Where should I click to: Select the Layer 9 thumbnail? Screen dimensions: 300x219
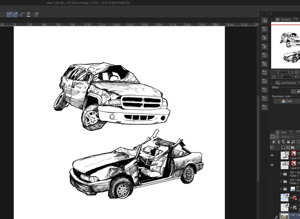click(285, 165)
